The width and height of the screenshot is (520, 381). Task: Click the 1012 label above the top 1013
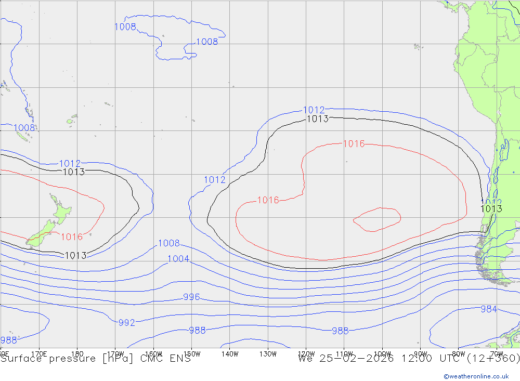click(314, 110)
